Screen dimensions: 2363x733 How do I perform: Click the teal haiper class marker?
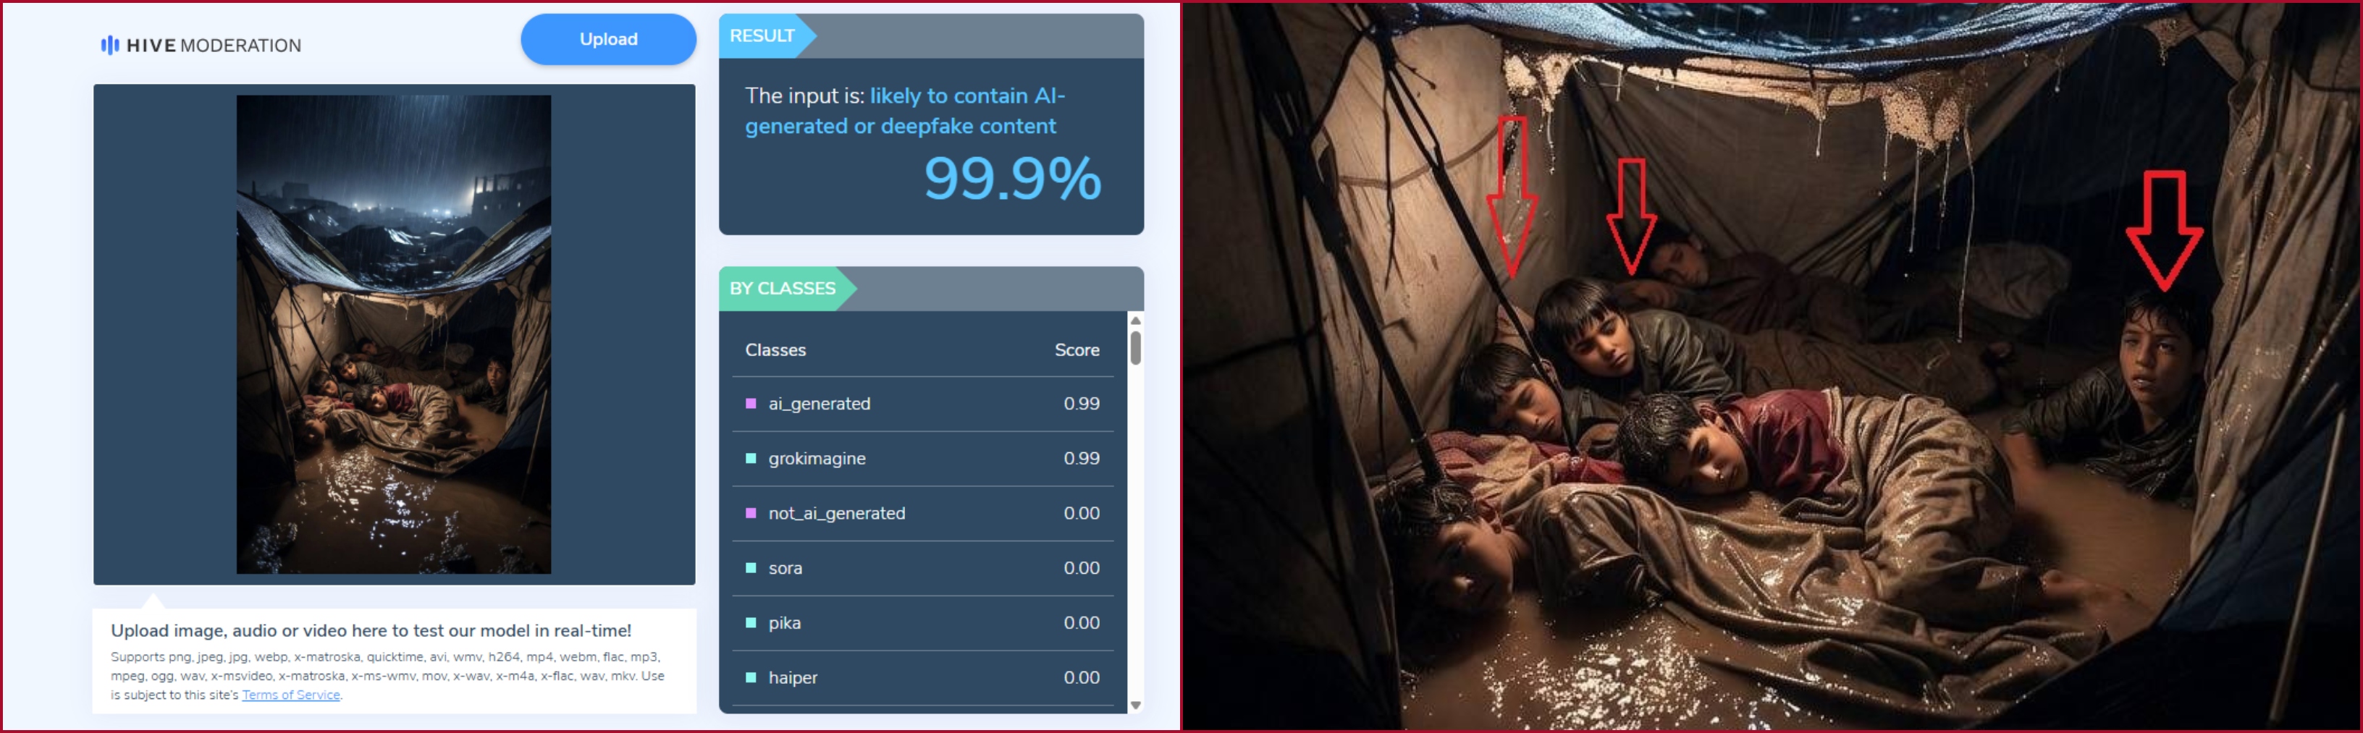point(750,678)
